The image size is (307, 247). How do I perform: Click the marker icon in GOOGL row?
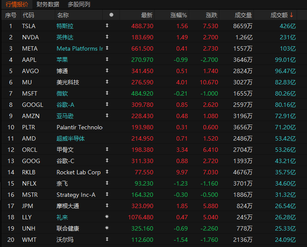pos(107,104)
